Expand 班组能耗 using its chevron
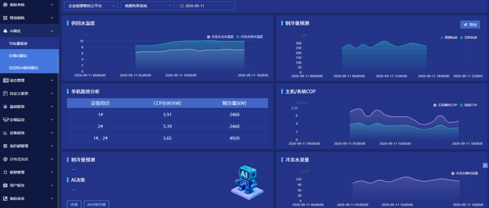The image size is (489, 208). [52, 18]
